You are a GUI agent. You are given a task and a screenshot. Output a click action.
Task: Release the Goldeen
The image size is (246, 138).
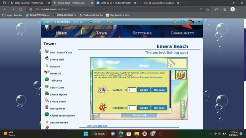click(159, 90)
